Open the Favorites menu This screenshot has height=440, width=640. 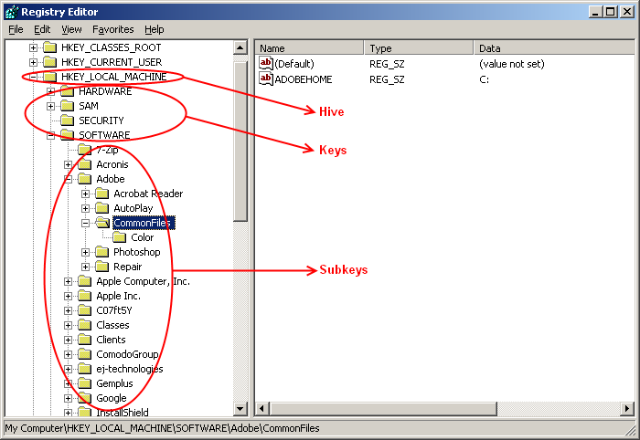[112, 29]
